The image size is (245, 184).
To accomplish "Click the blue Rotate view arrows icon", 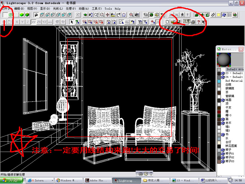I will pos(124,15).
